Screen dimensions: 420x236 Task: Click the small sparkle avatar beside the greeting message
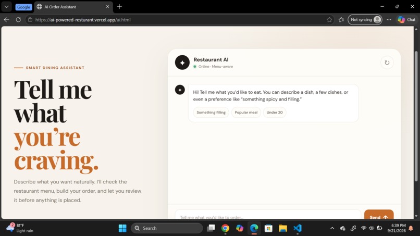180,90
